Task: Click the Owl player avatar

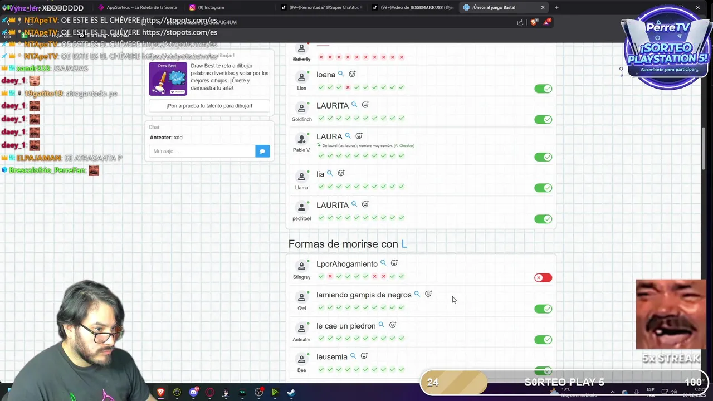Action: click(301, 297)
